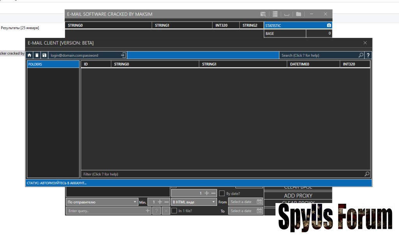This screenshot has height=237, width=399.
Task: Click the search magnifier icon in top bar
Action: 361,55
